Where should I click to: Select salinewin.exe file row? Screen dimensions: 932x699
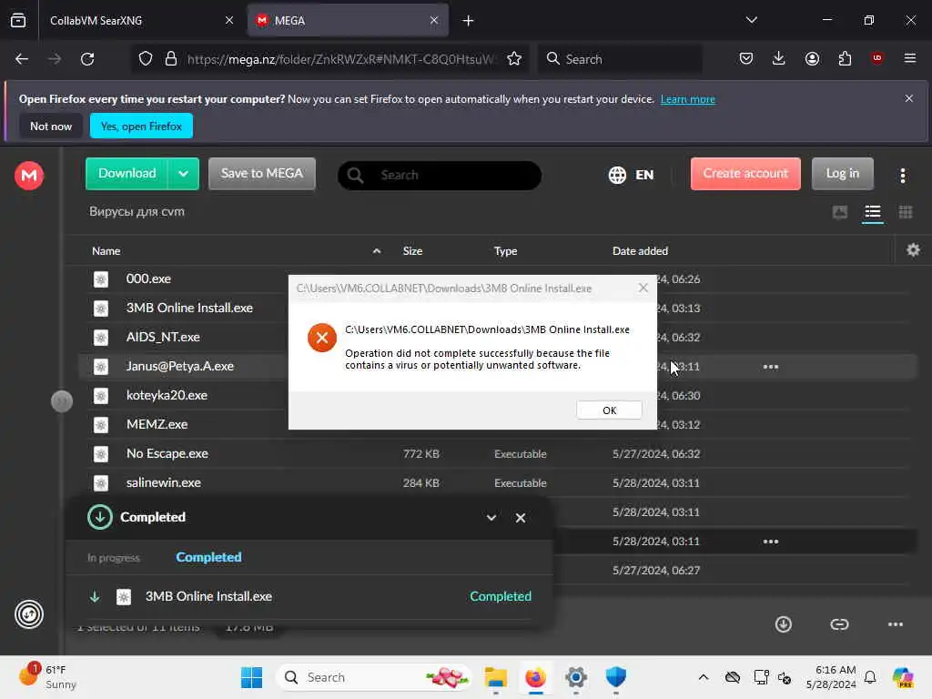pos(498,482)
